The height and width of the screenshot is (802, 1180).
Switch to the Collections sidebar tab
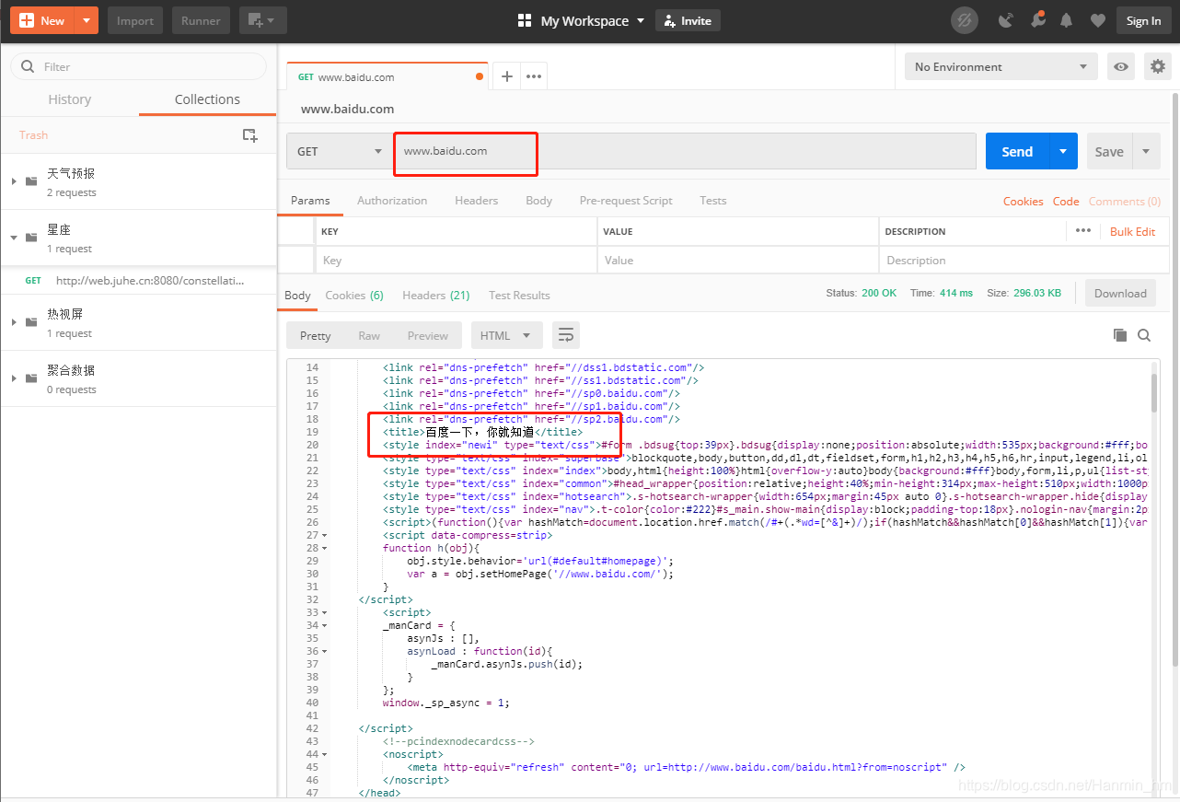point(207,99)
